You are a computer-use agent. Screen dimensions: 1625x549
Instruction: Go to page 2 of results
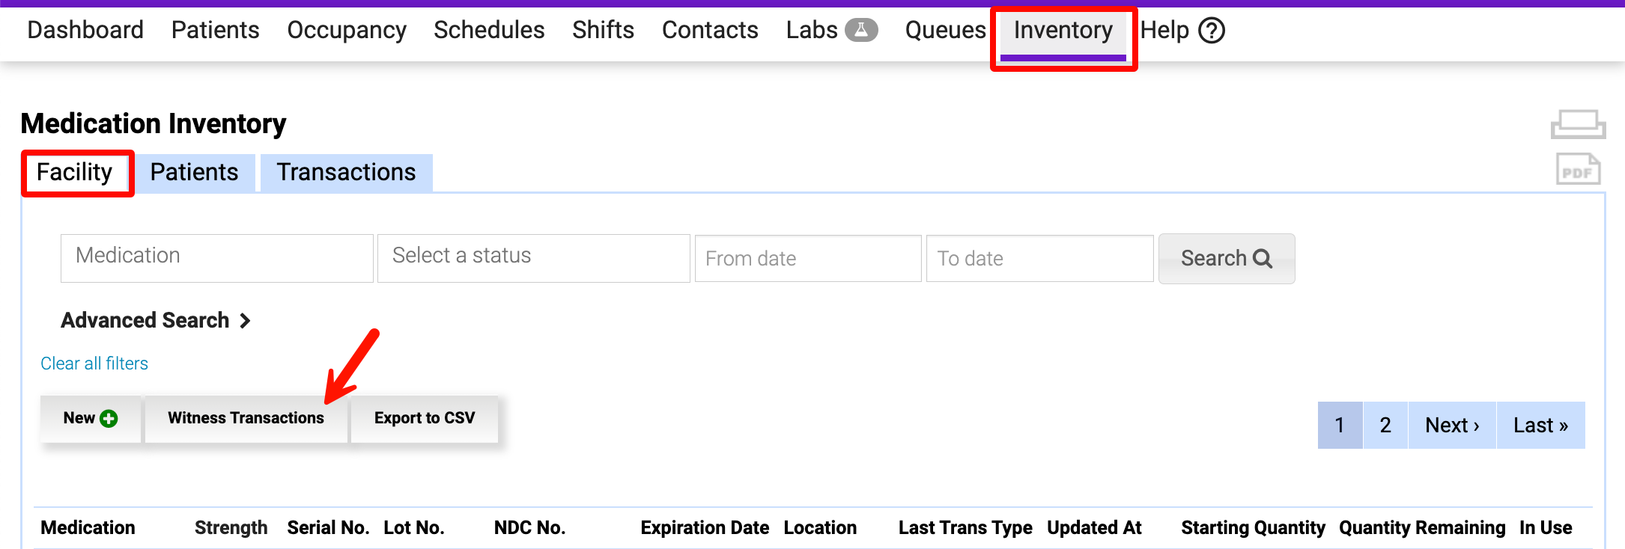click(1385, 426)
